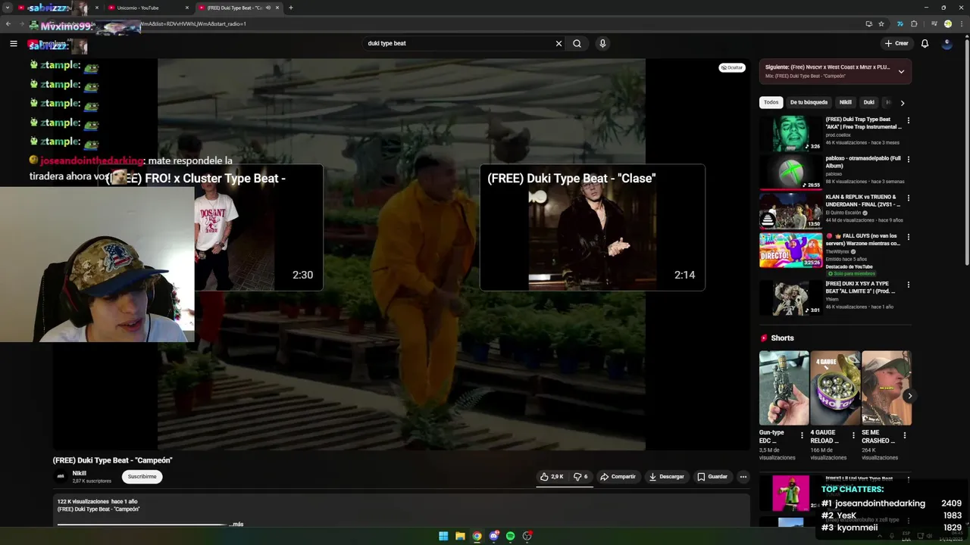
Task: Open the Duki Trap Type Beat AKA thumbnail
Action: point(790,133)
